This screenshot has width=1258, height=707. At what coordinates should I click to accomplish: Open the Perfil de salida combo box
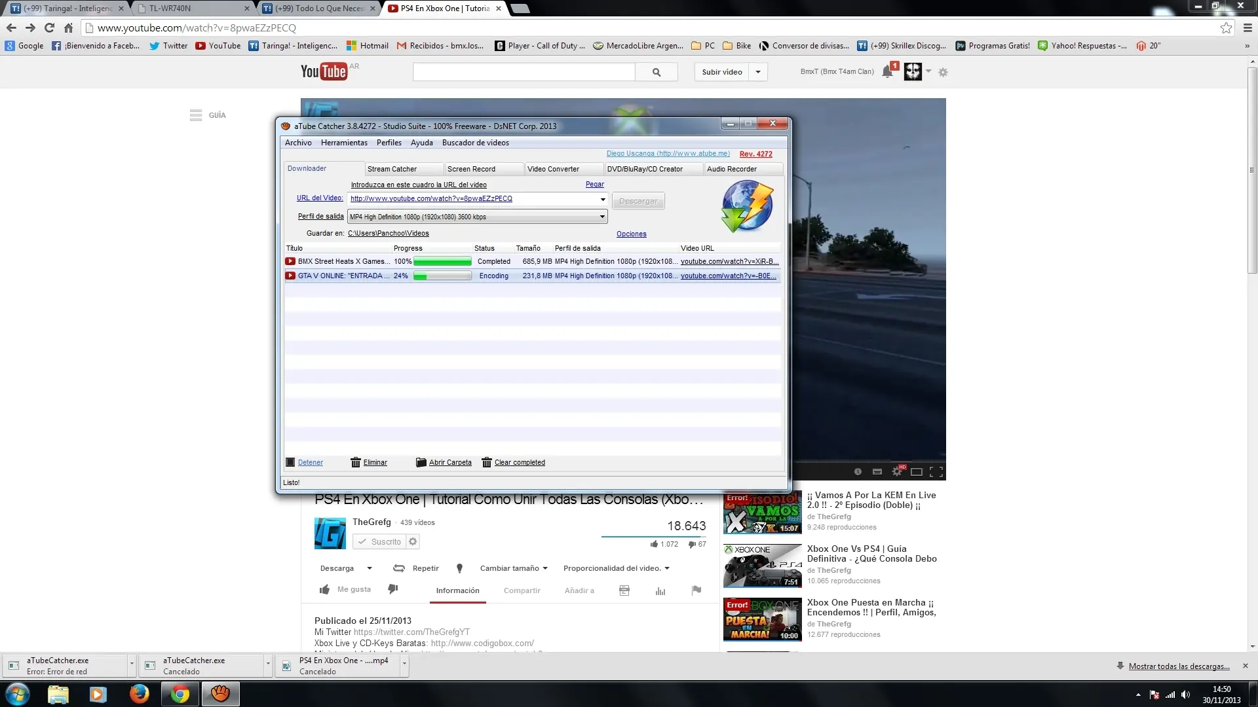[477, 217]
